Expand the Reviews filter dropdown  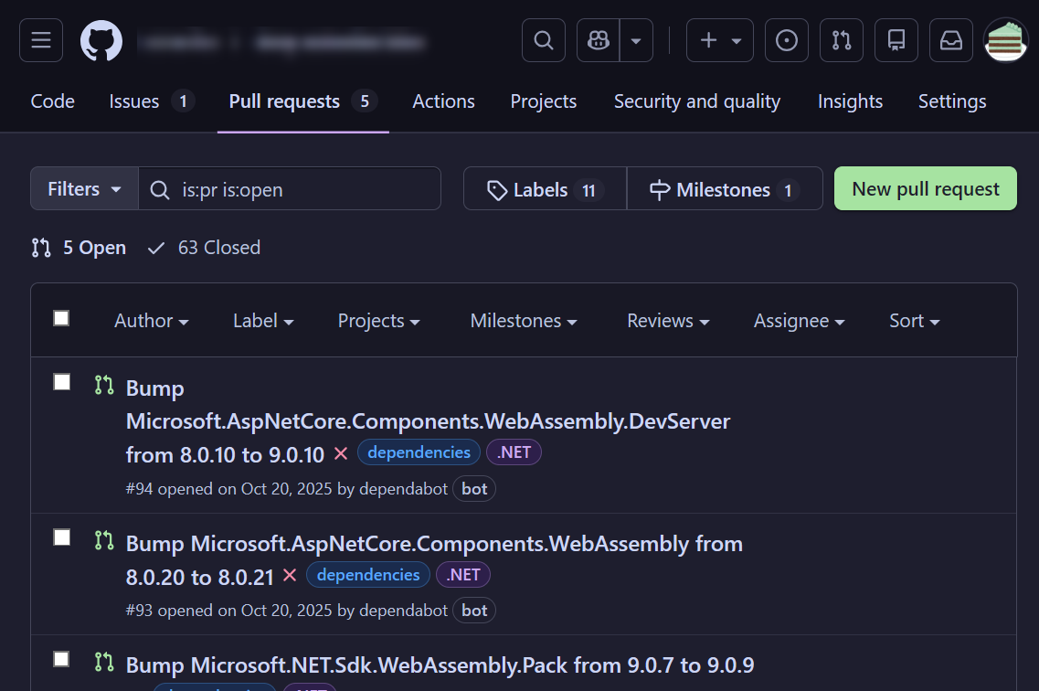[x=669, y=321]
